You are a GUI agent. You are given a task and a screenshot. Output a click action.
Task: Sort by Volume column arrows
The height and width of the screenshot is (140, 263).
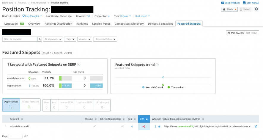tap(96, 119)
